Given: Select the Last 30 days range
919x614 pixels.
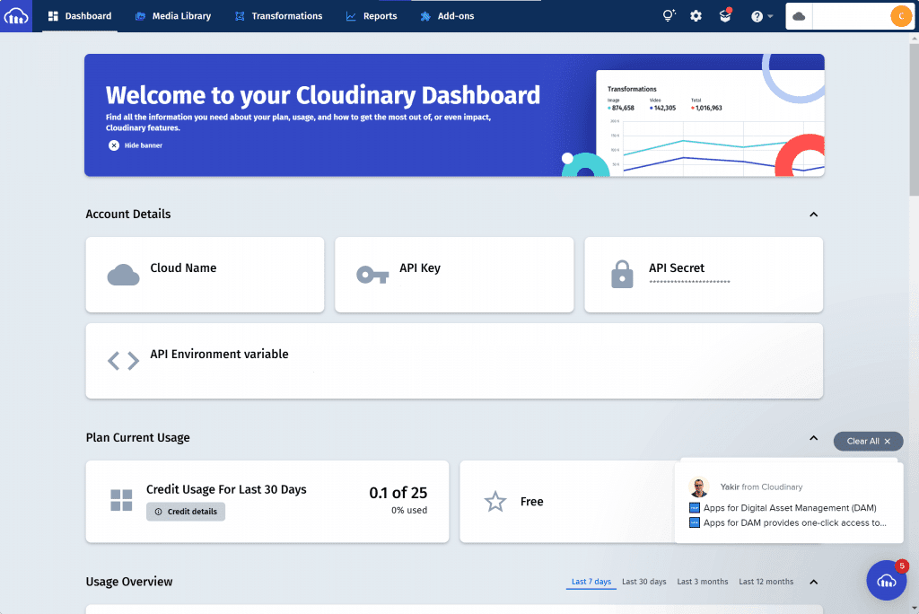Looking at the screenshot, I should tap(643, 581).
